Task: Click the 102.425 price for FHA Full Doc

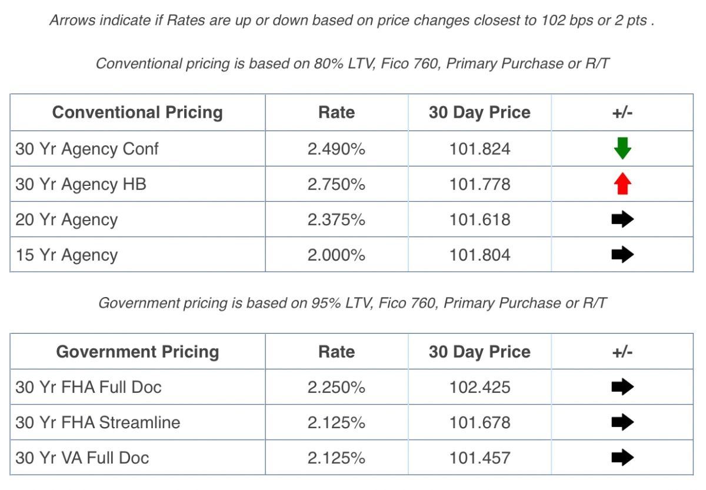Action: click(x=479, y=387)
